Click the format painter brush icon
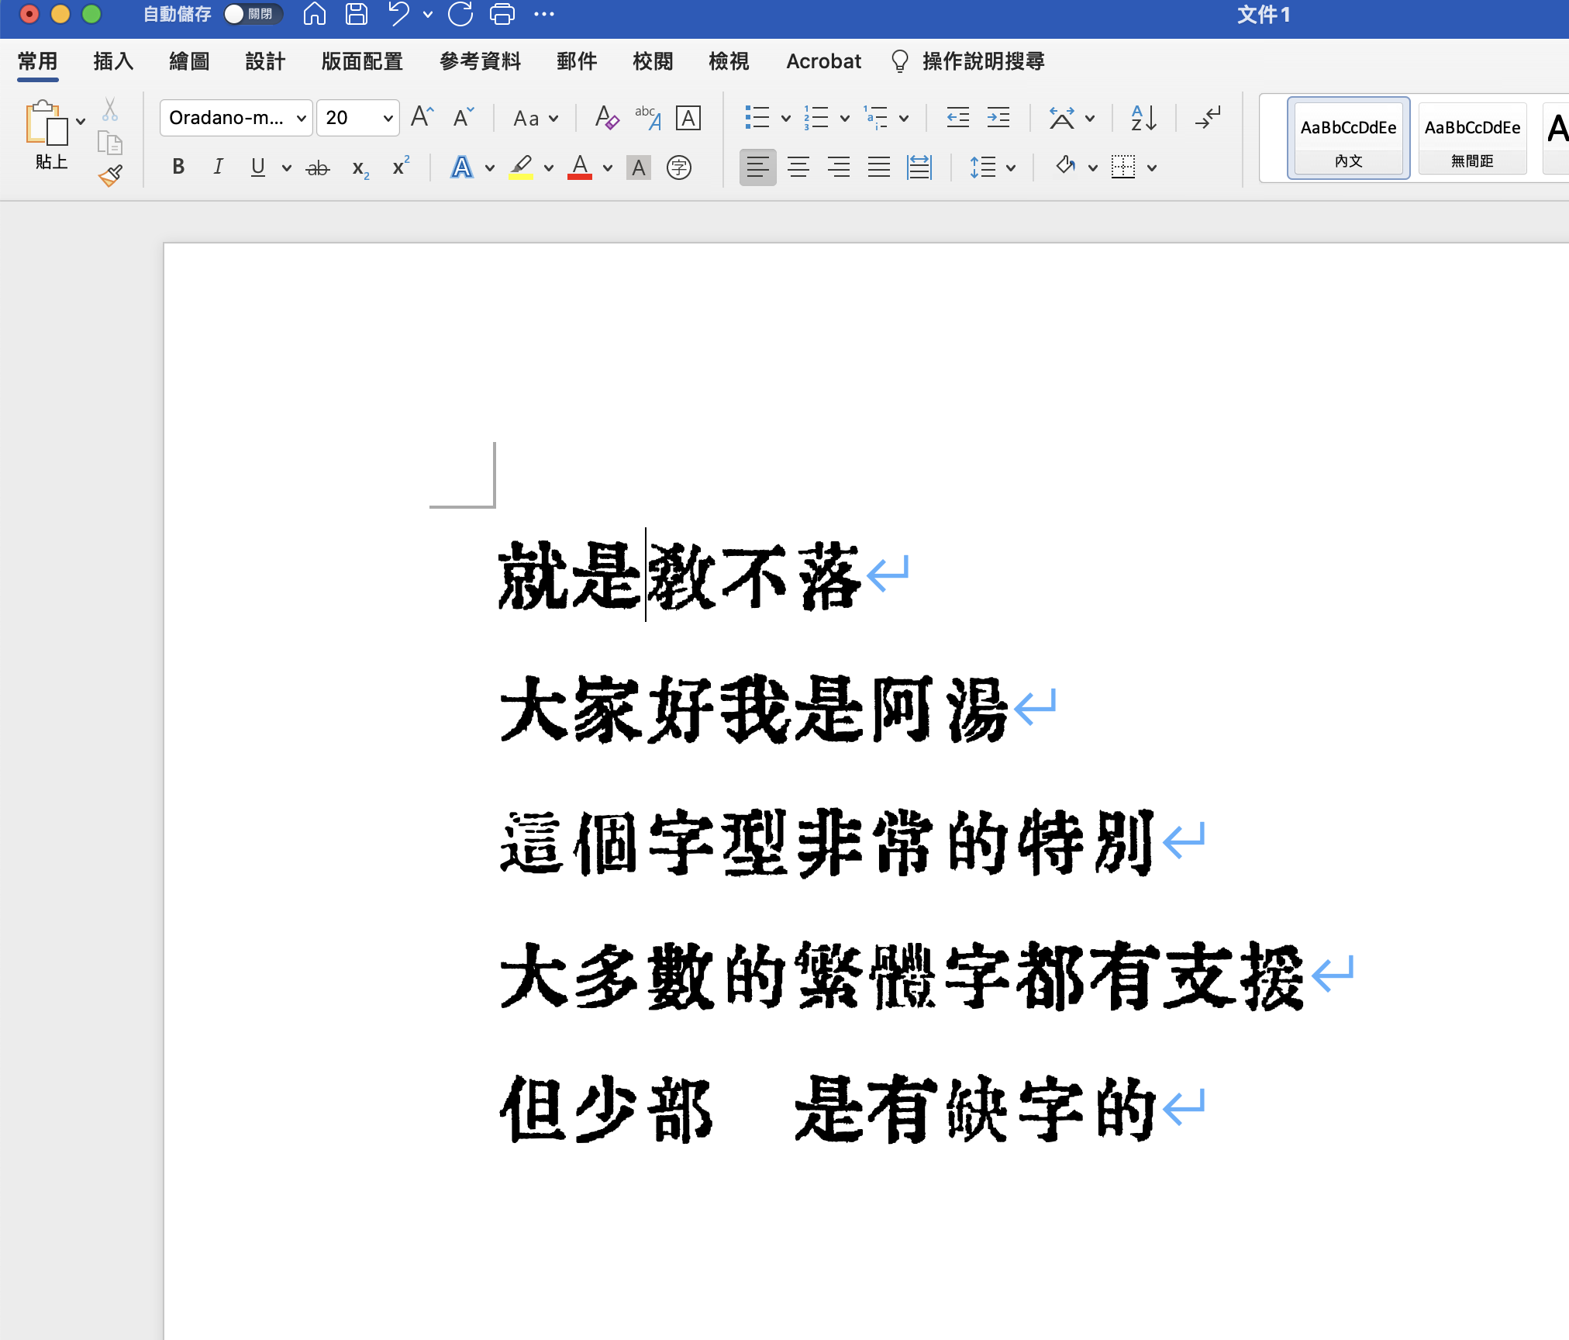 click(111, 176)
